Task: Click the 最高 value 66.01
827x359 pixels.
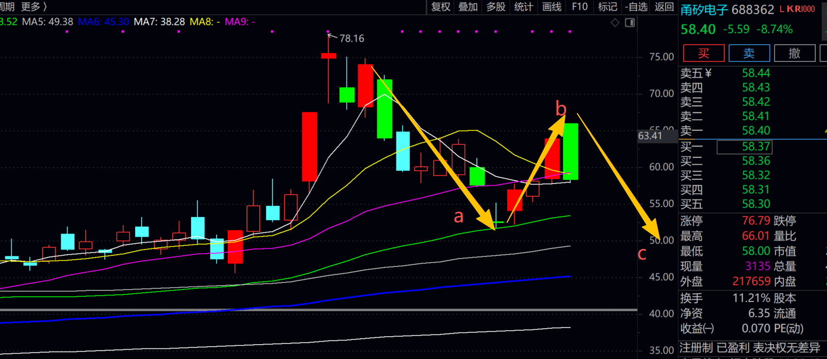Action: tap(756, 236)
